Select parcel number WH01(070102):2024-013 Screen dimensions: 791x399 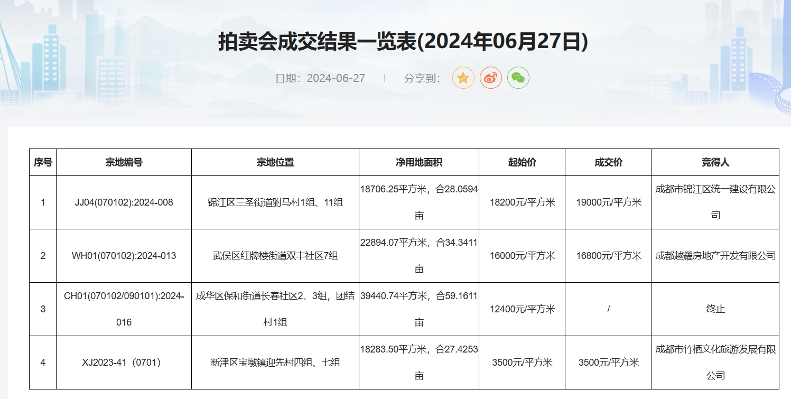[124, 256]
